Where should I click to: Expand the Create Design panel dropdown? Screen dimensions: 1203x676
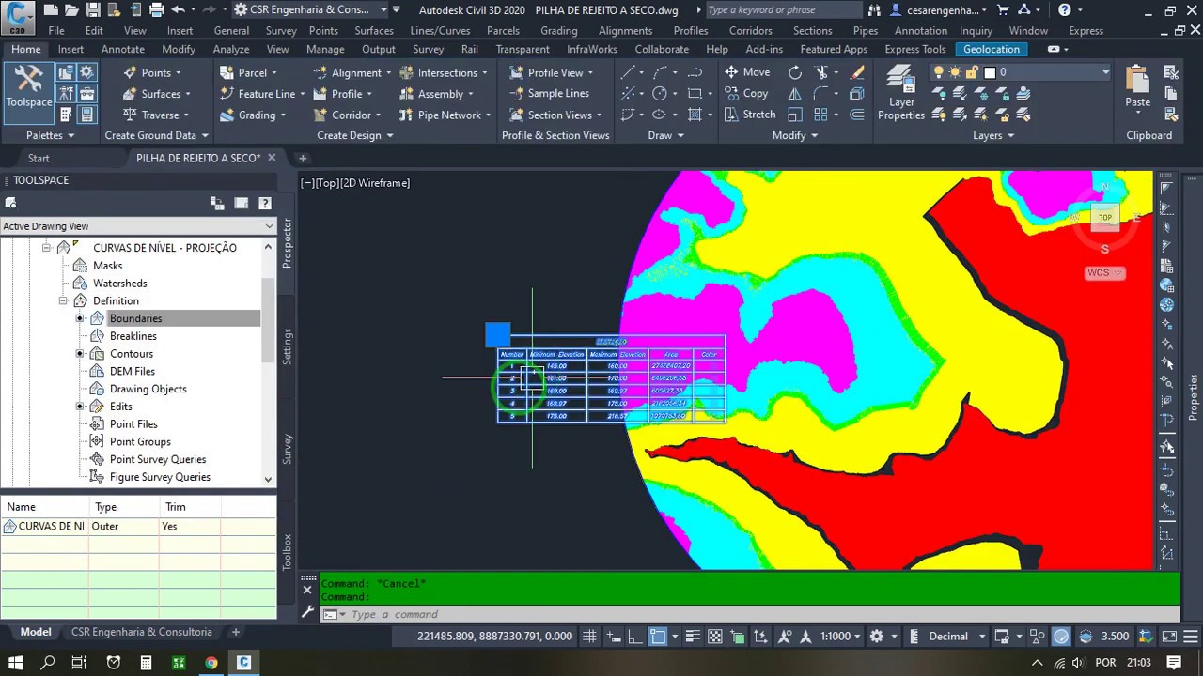pyautogui.click(x=355, y=135)
